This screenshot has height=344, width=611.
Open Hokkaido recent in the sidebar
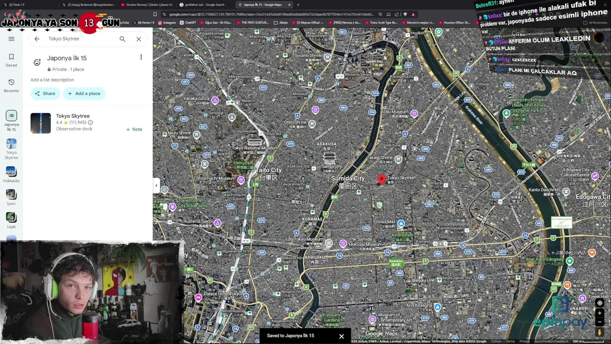(x=11, y=174)
